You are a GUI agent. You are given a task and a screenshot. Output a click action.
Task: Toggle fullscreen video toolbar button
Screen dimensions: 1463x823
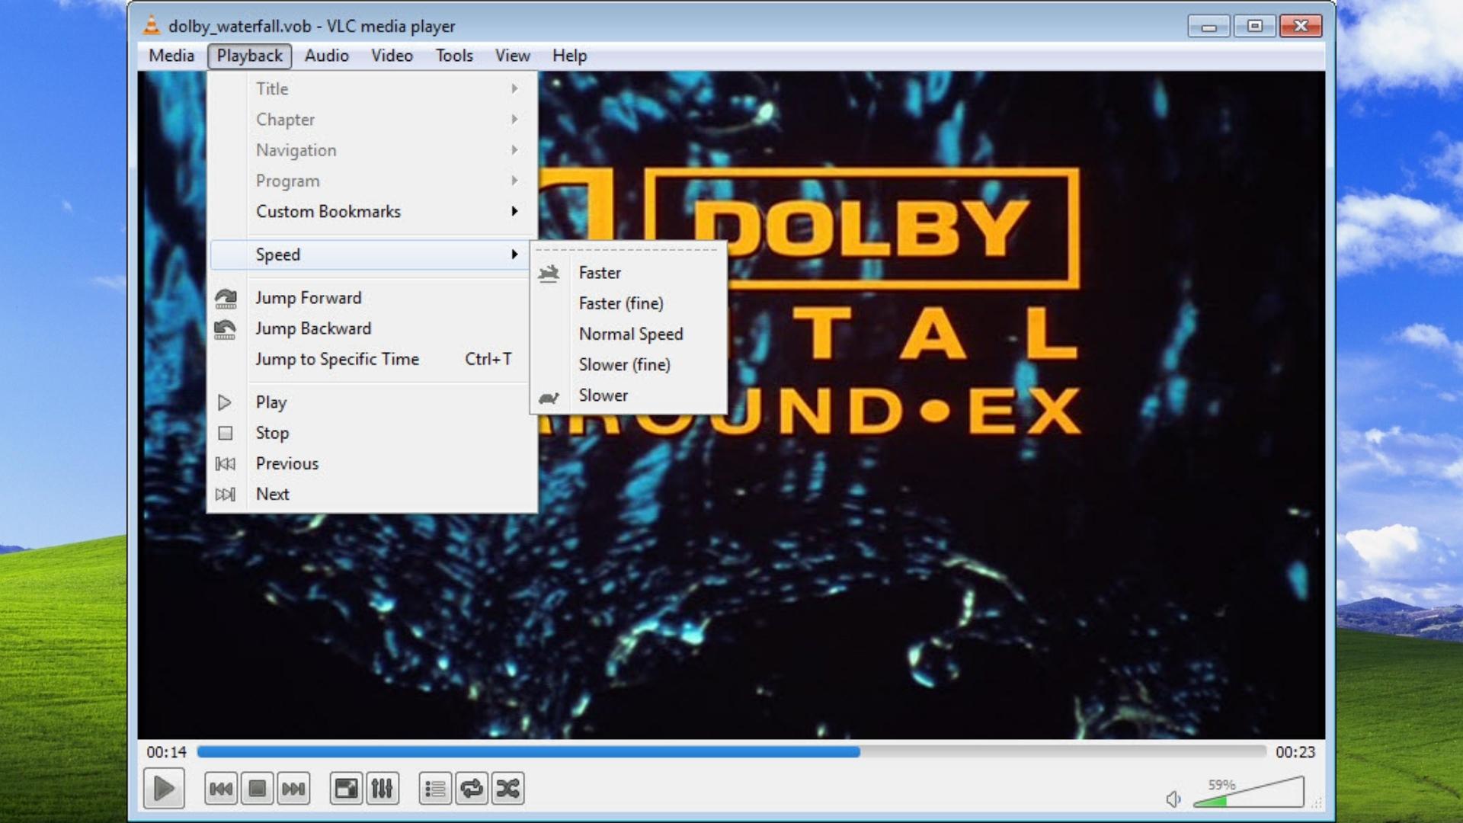point(346,789)
